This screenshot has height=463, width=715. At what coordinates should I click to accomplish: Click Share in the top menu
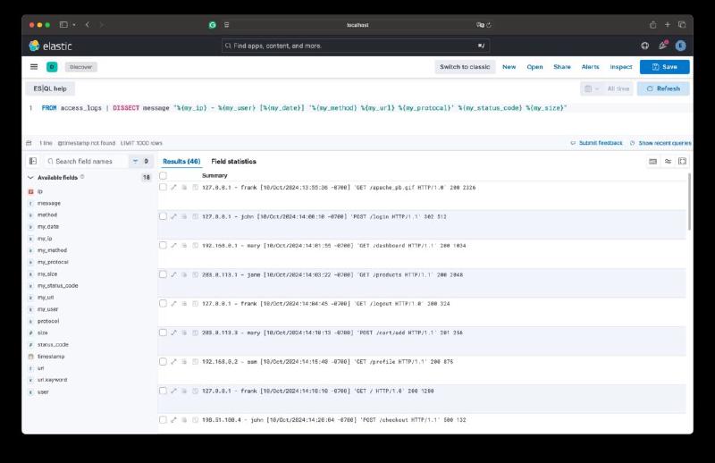click(562, 67)
